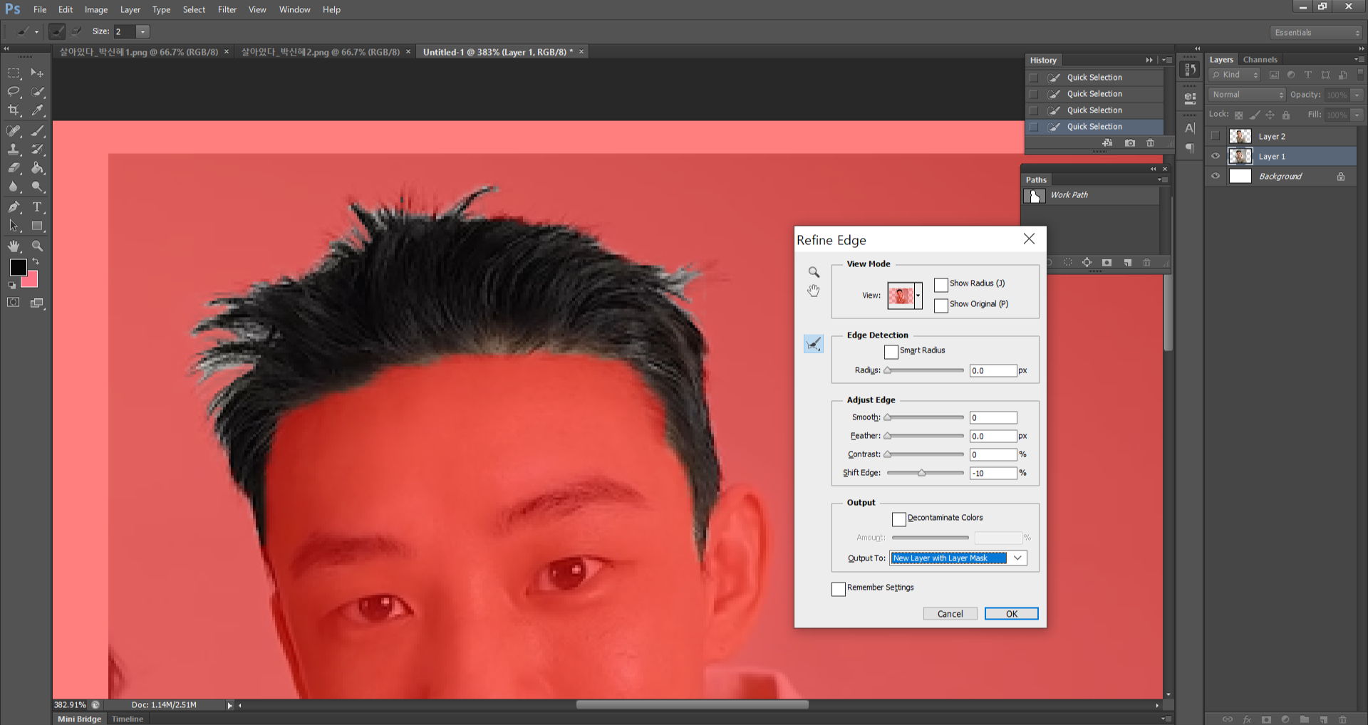
Task: Select the Refine Radius brush tool
Action: click(814, 344)
